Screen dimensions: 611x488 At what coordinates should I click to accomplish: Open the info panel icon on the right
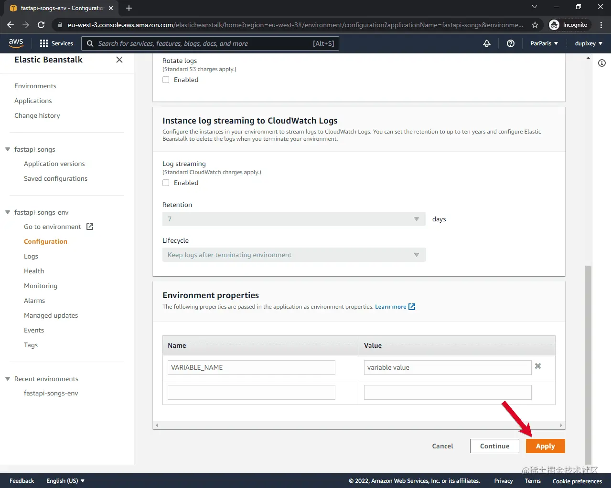pyautogui.click(x=601, y=62)
